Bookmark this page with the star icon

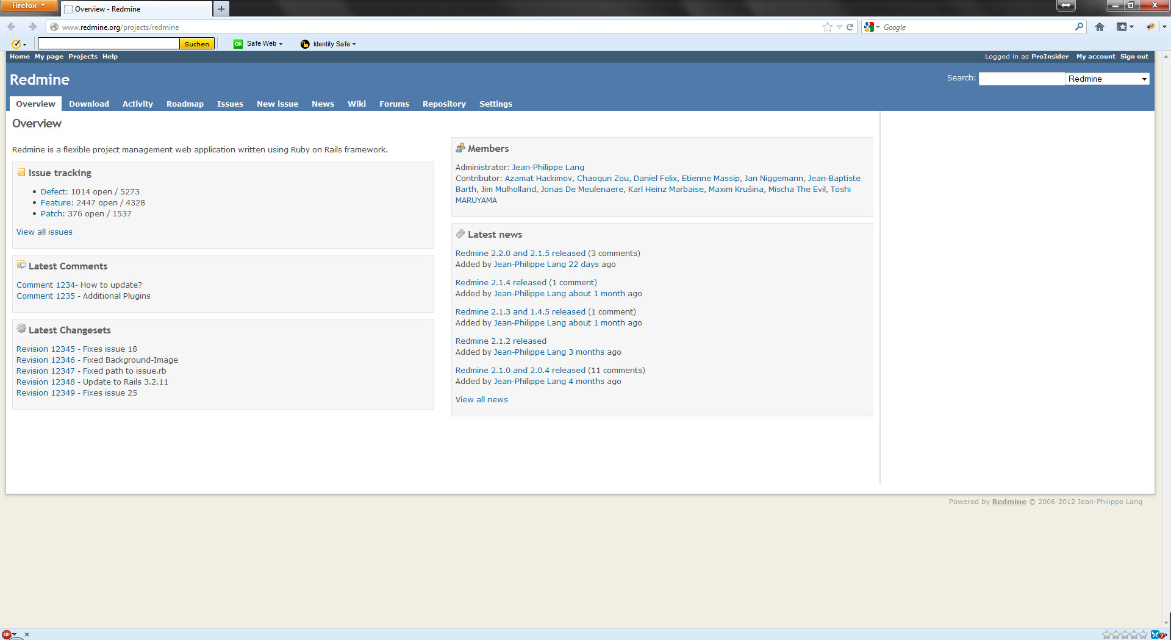[827, 27]
